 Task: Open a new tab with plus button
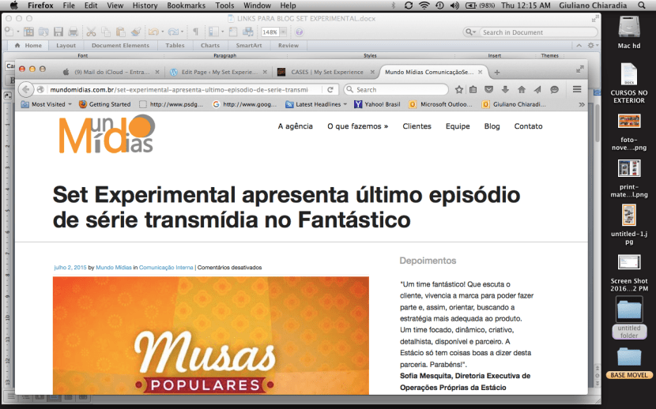pyautogui.click(x=497, y=73)
